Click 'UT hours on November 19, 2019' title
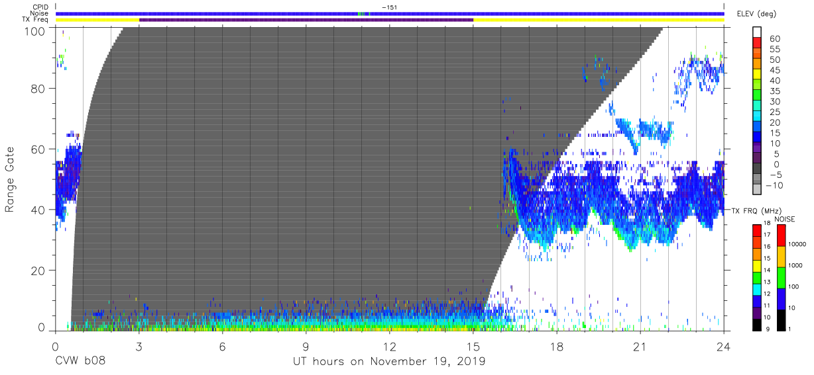 [390, 362]
